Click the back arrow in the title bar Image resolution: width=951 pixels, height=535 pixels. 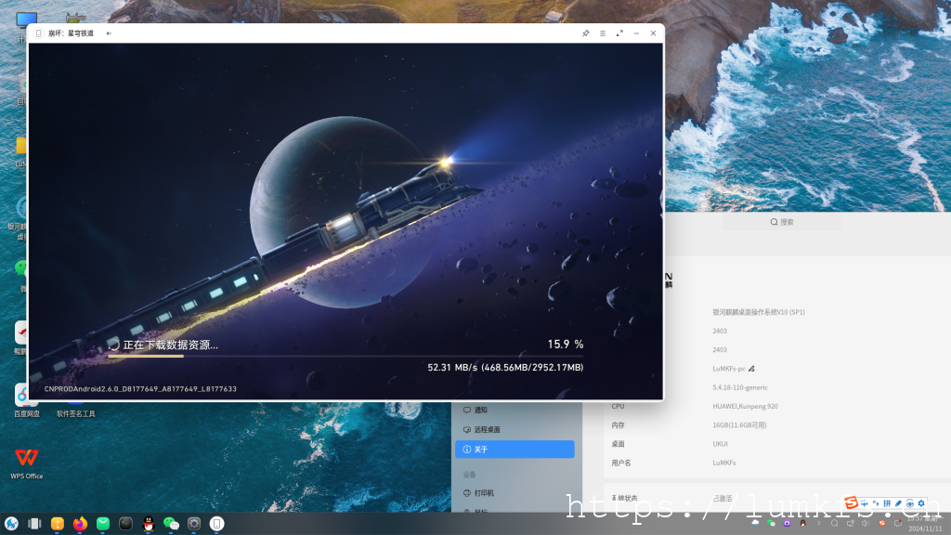109,33
